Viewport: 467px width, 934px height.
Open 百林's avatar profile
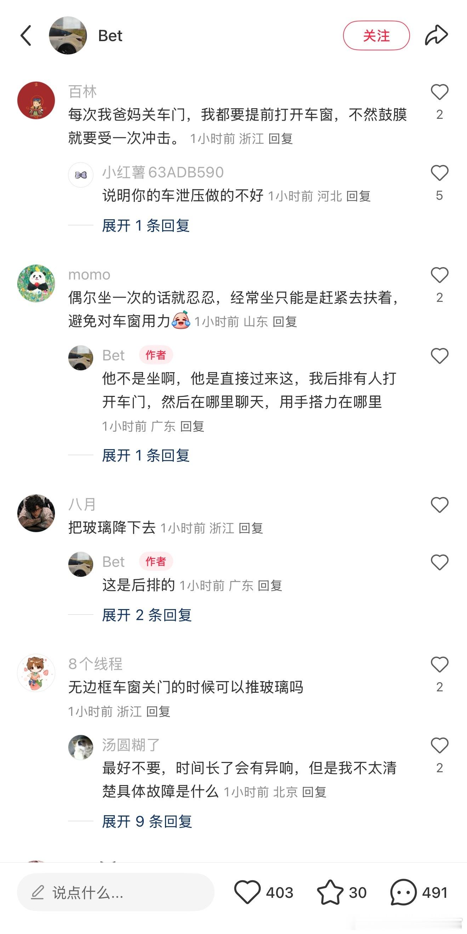[x=36, y=100]
